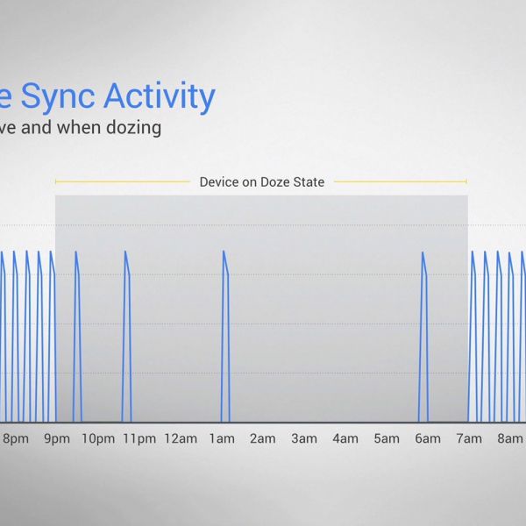
Task: Click the 7am time label
Action: [468, 438]
